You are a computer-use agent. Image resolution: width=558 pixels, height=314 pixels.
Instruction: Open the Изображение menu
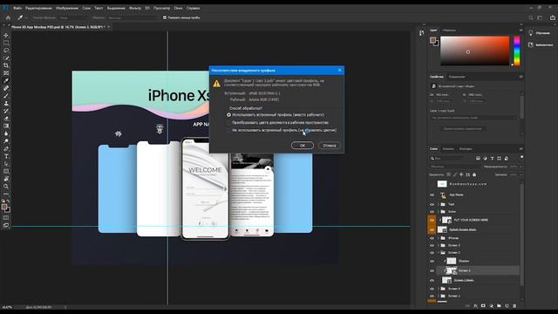(x=67, y=8)
